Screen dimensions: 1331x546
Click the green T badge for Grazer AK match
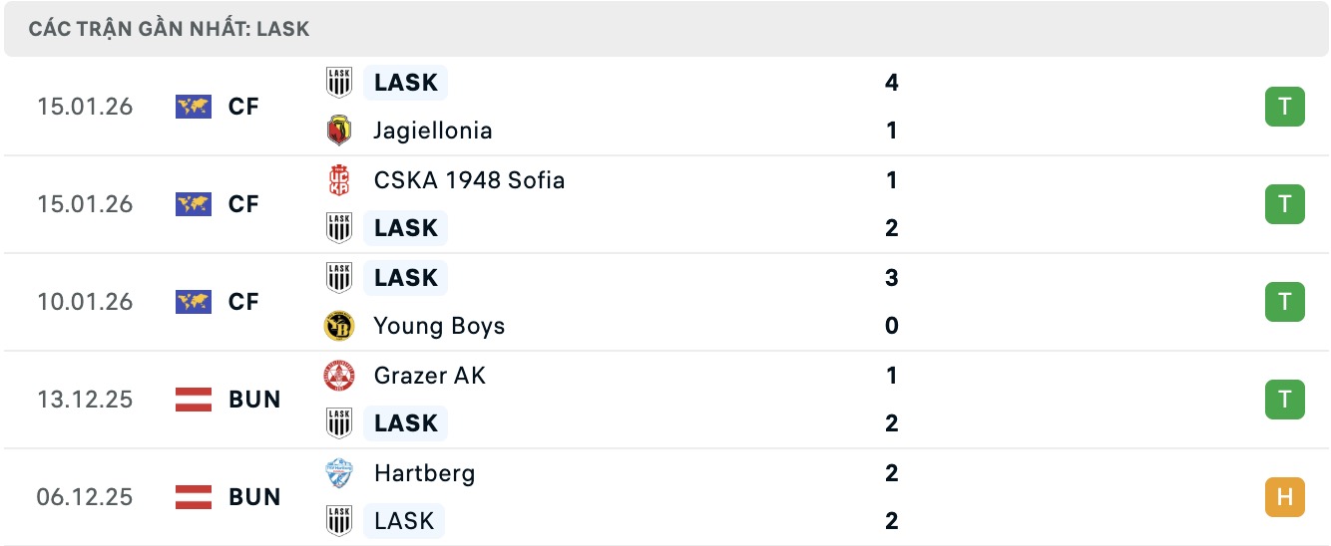[x=1284, y=400]
